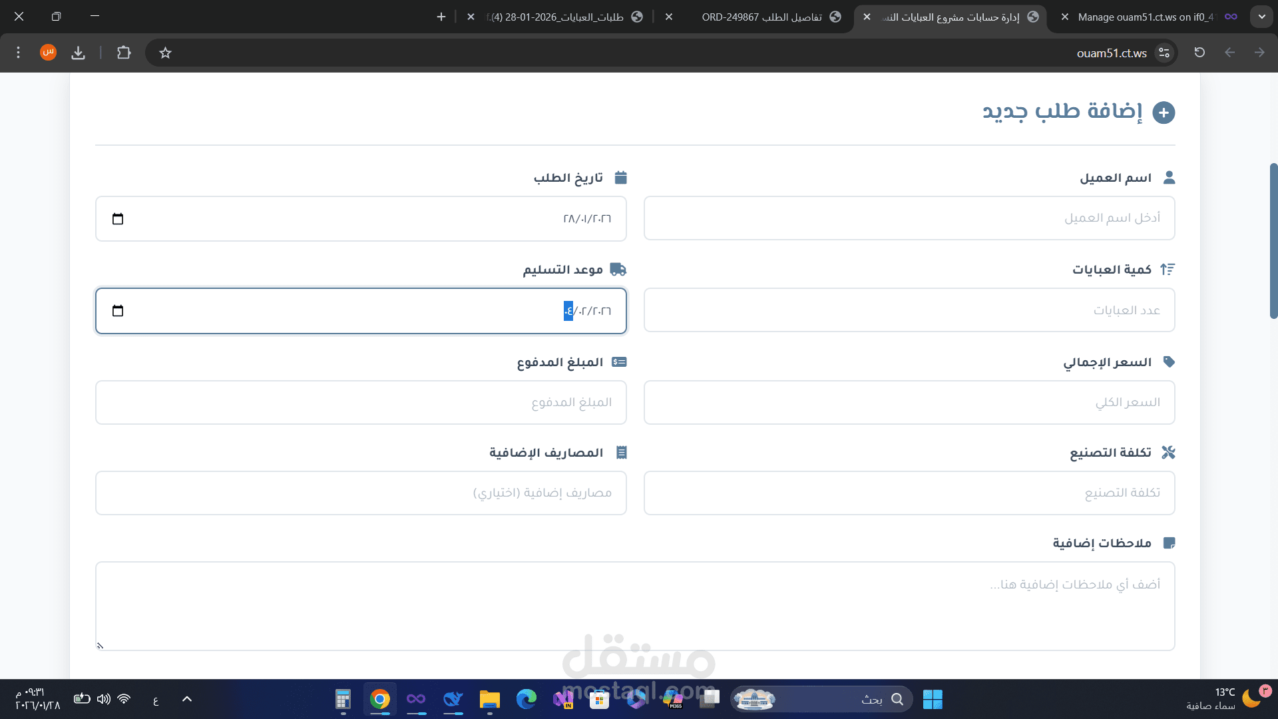
Task: Click the abaya quantity input field
Action: click(909, 310)
